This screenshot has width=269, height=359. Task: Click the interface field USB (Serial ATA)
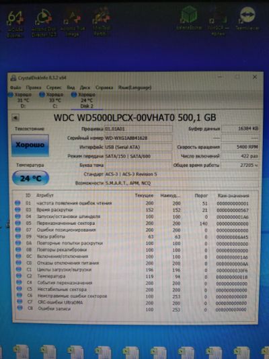tap(139, 148)
